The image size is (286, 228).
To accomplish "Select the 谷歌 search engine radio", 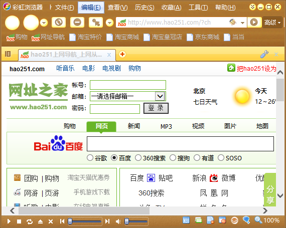I will click(x=90, y=158).
